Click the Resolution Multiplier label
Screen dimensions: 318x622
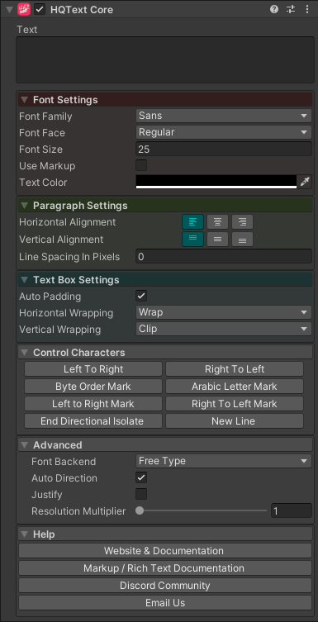click(x=78, y=511)
